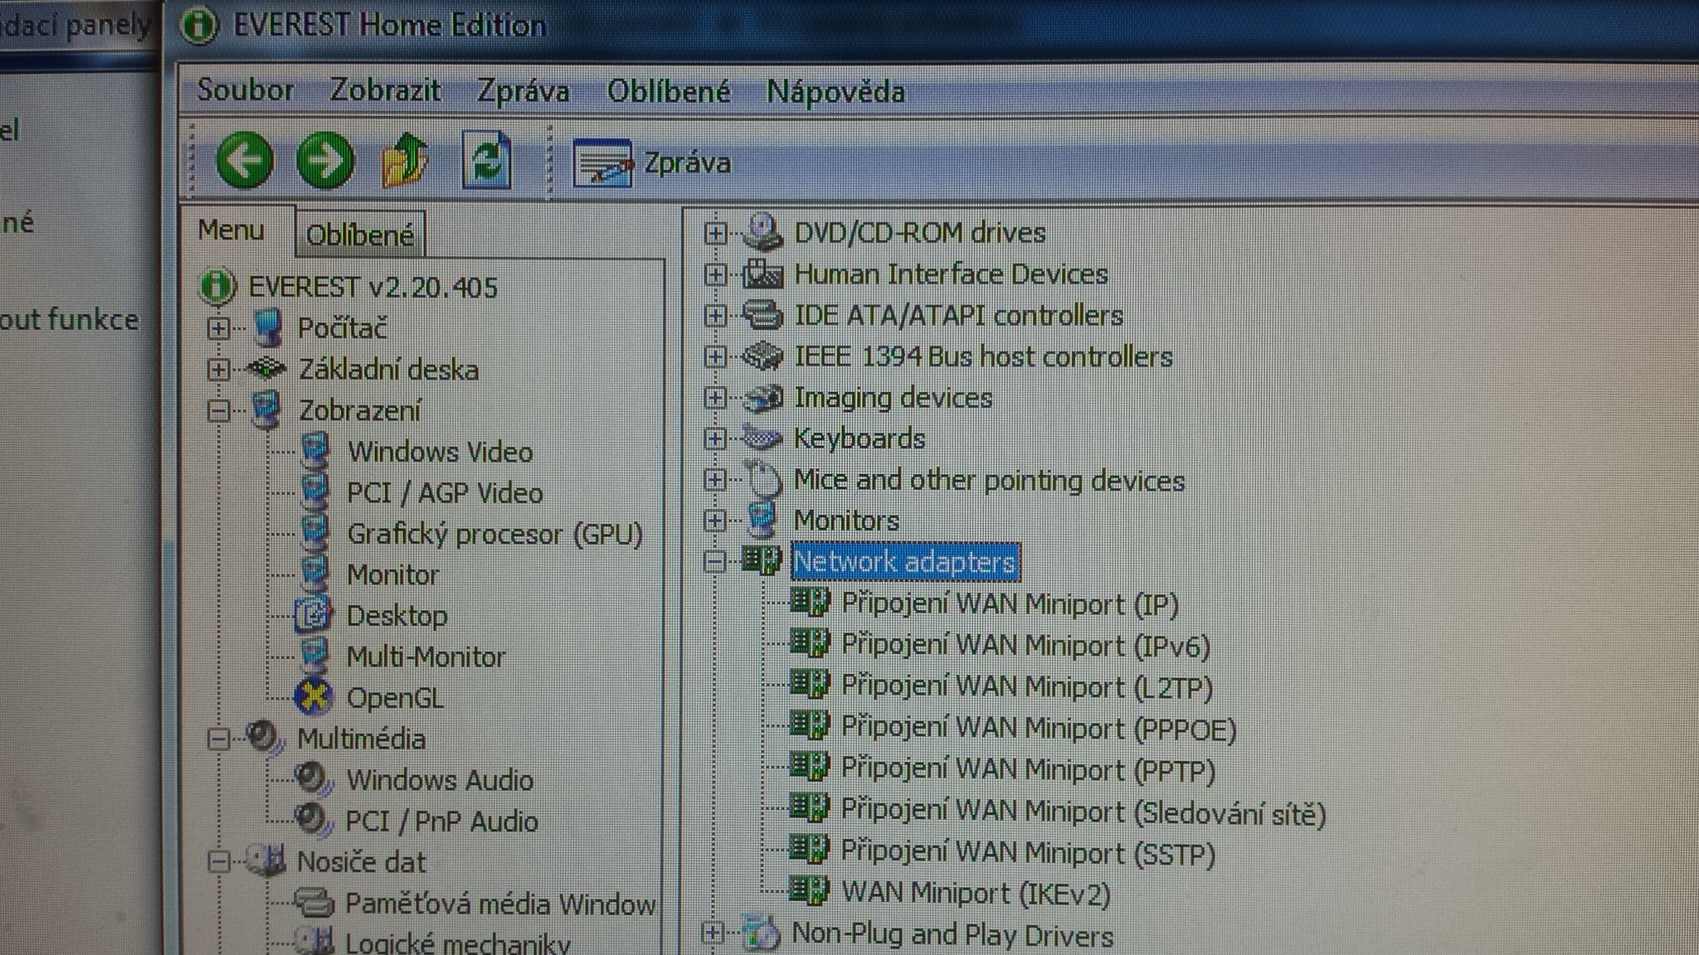Image resolution: width=1699 pixels, height=955 pixels.
Task: Open the Oblíbené menu in menu bar
Action: pyautogui.click(x=669, y=91)
